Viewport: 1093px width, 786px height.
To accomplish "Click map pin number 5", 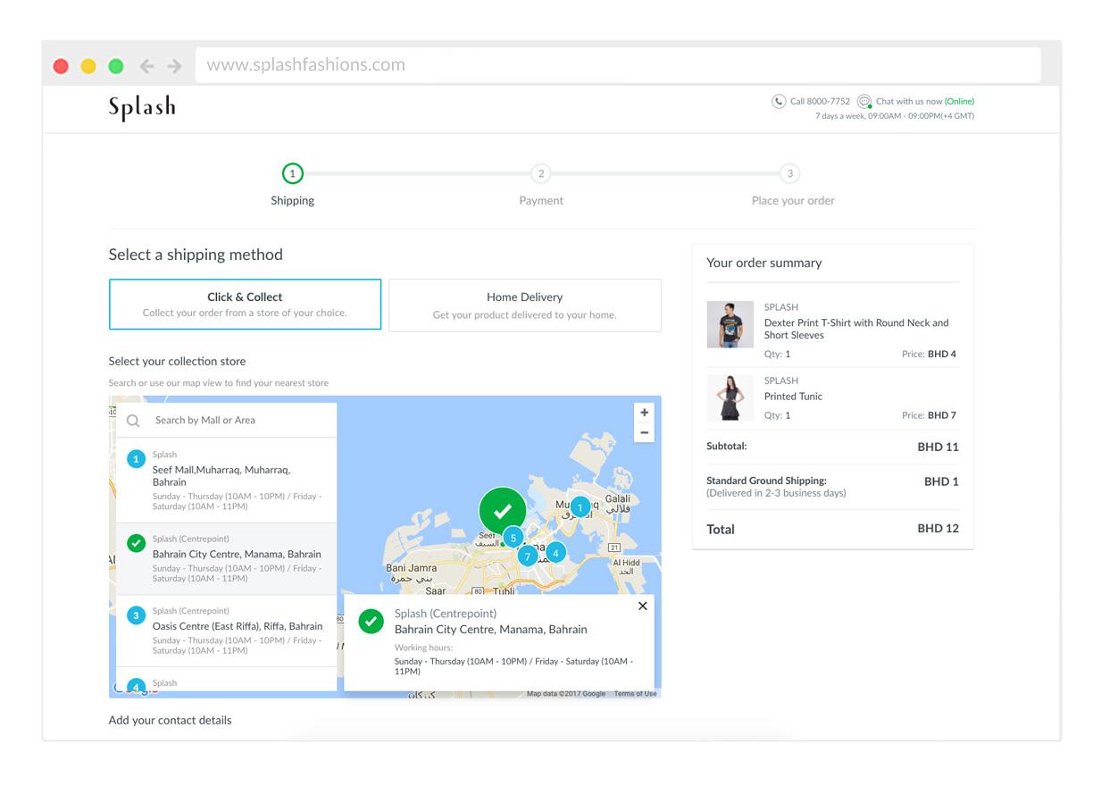I will click(513, 538).
